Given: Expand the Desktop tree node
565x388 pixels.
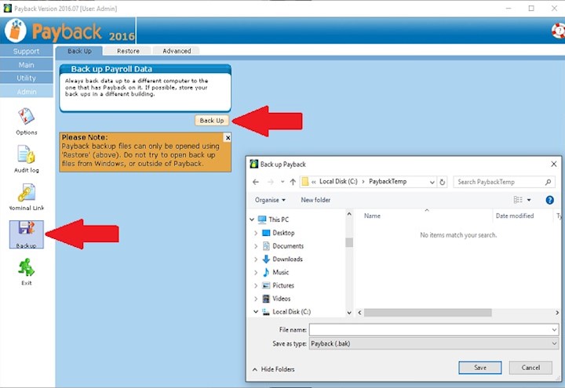Looking at the screenshot, I should pyautogui.click(x=256, y=233).
